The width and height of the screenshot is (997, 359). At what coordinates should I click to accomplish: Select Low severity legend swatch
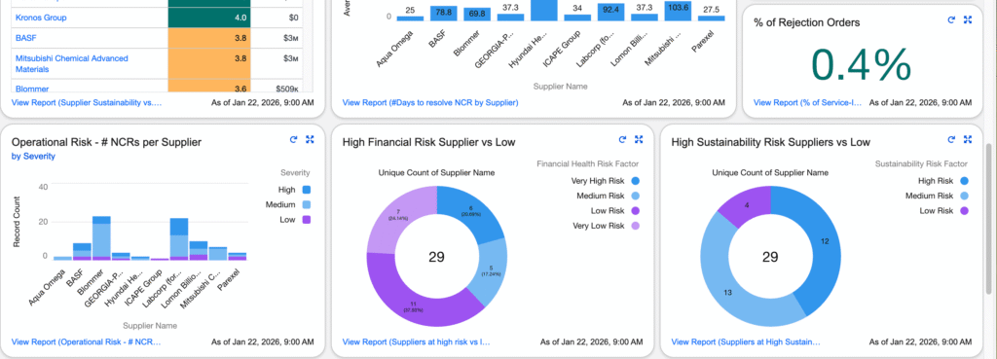tap(307, 220)
